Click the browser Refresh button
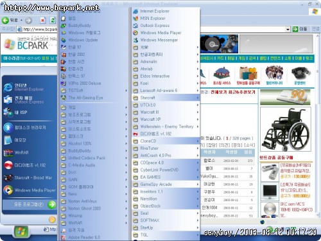The width and height of the screenshot is (321, 241). tap(52, 21)
